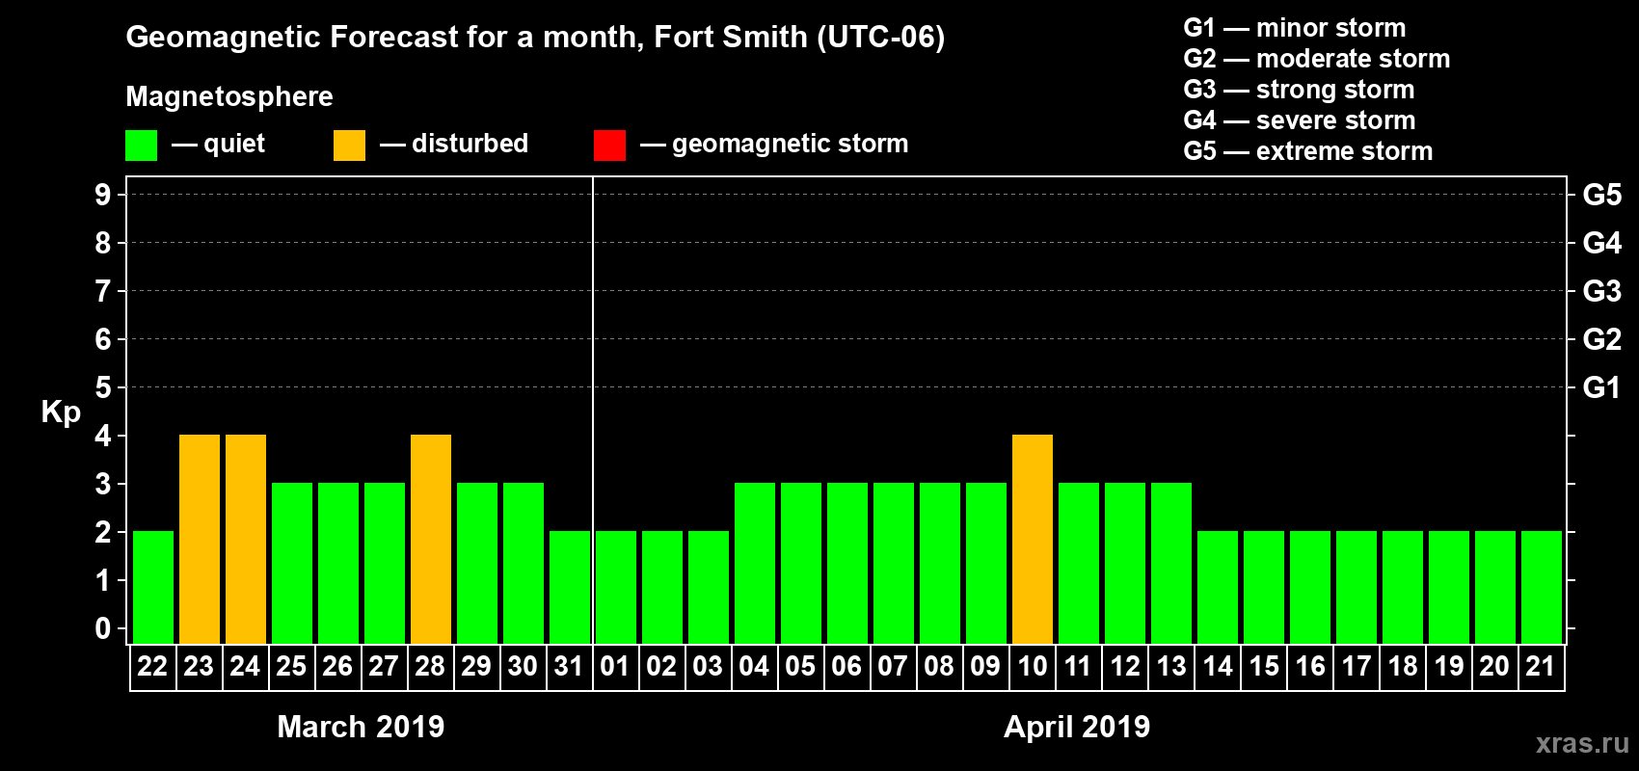Click date label 15 on the axis
This screenshot has height=771, width=1639.
[1264, 666]
